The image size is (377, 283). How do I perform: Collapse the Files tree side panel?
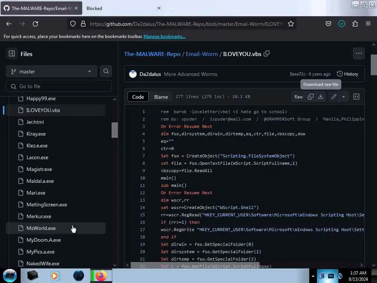12,53
